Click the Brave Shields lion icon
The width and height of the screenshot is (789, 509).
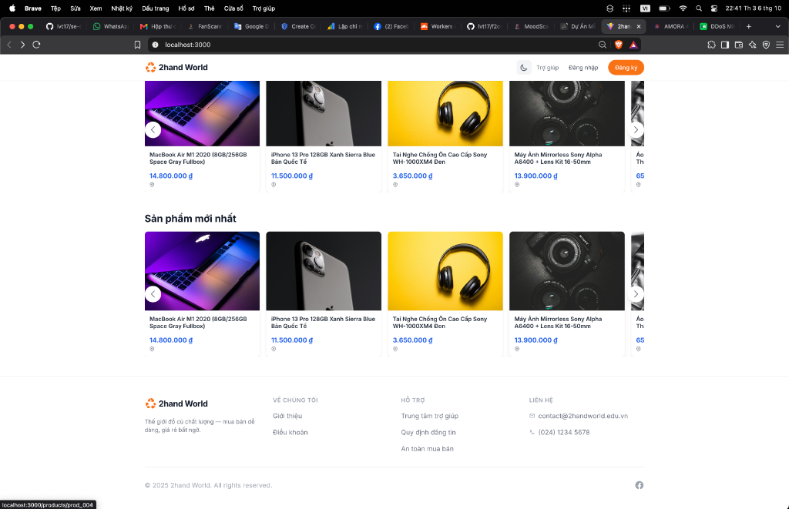click(619, 45)
